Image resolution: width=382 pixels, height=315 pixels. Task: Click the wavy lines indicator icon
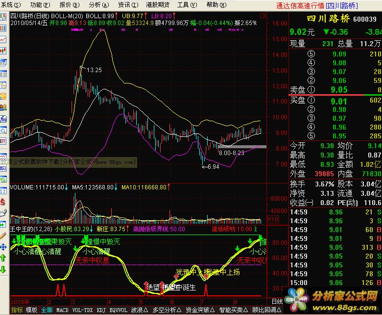pyautogui.click(x=3, y=157)
